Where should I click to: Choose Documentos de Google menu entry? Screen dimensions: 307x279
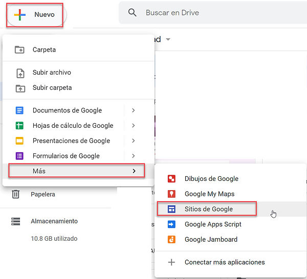(x=78, y=110)
